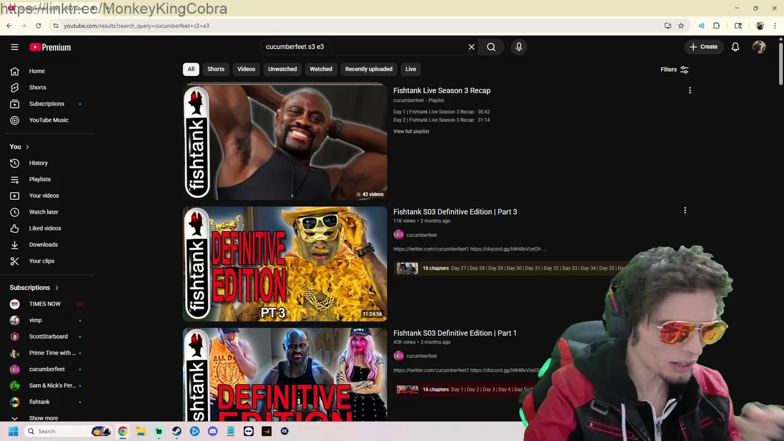The height and width of the screenshot is (441, 784).
Task: Select the Videos filter chip
Action: click(x=246, y=69)
